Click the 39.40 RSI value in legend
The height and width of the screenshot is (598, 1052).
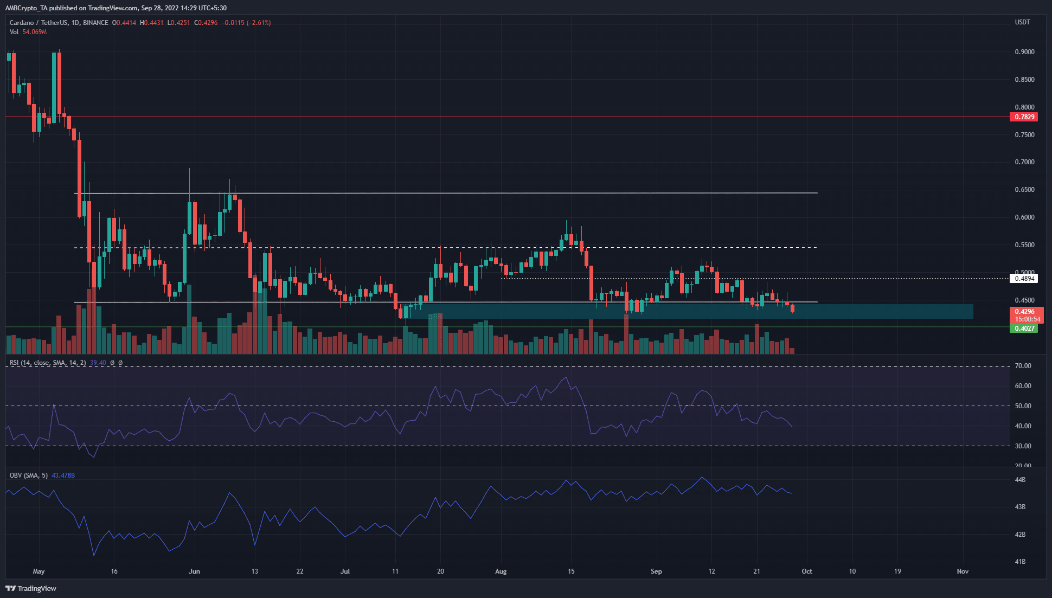point(98,363)
